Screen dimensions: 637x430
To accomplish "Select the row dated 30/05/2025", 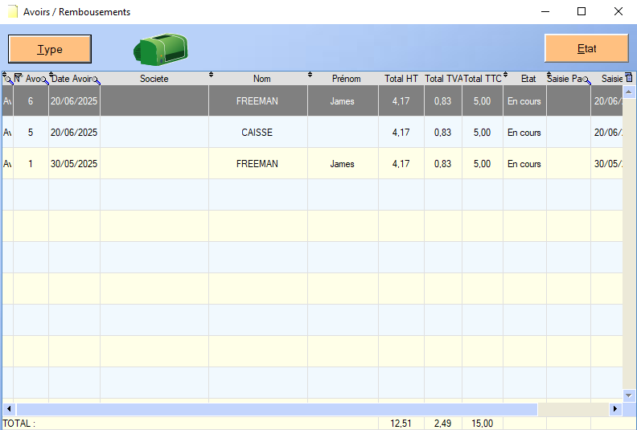I will (x=74, y=164).
